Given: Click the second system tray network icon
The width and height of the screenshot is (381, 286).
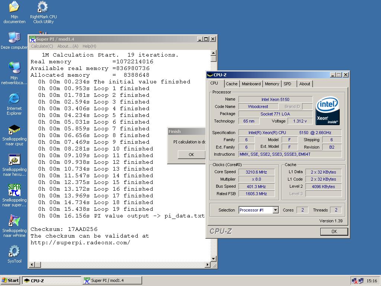Looking at the screenshot, I should click(361, 281).
